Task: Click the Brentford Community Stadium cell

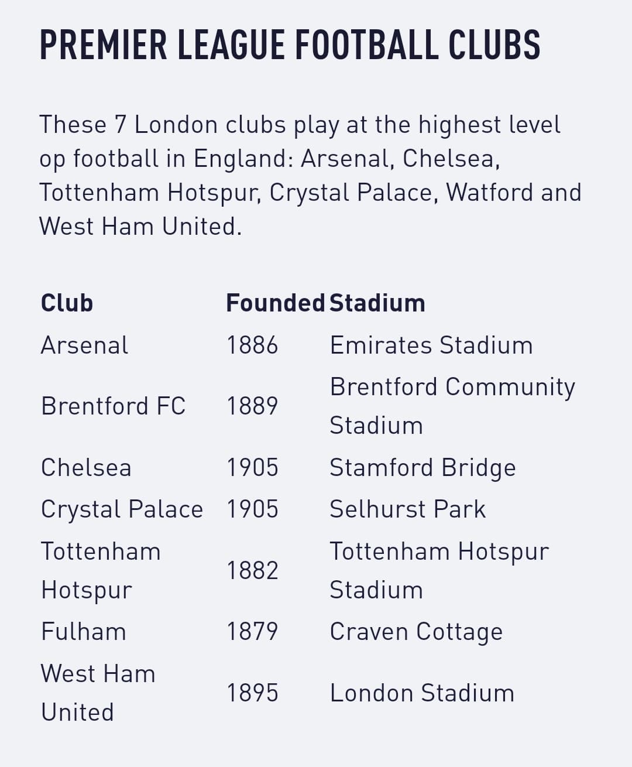Action: pyautogui.click(x=452, y=406)
